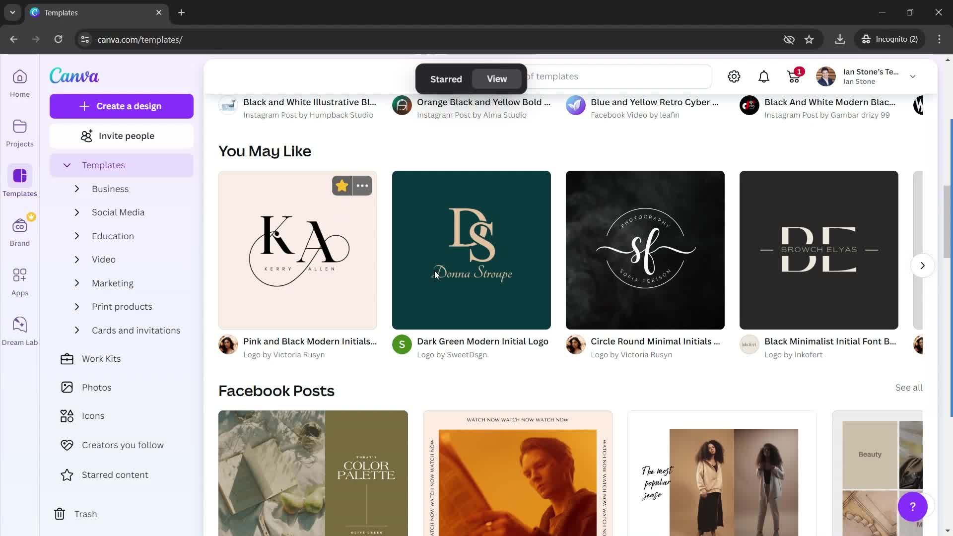Open Dark Green Modern Initial Logo title

pos(482,341)
